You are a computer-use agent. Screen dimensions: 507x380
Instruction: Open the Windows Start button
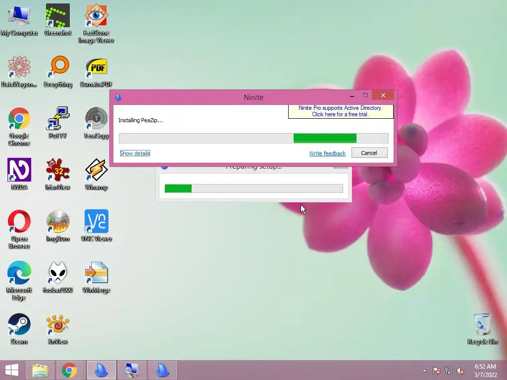(x=12, y=370)
